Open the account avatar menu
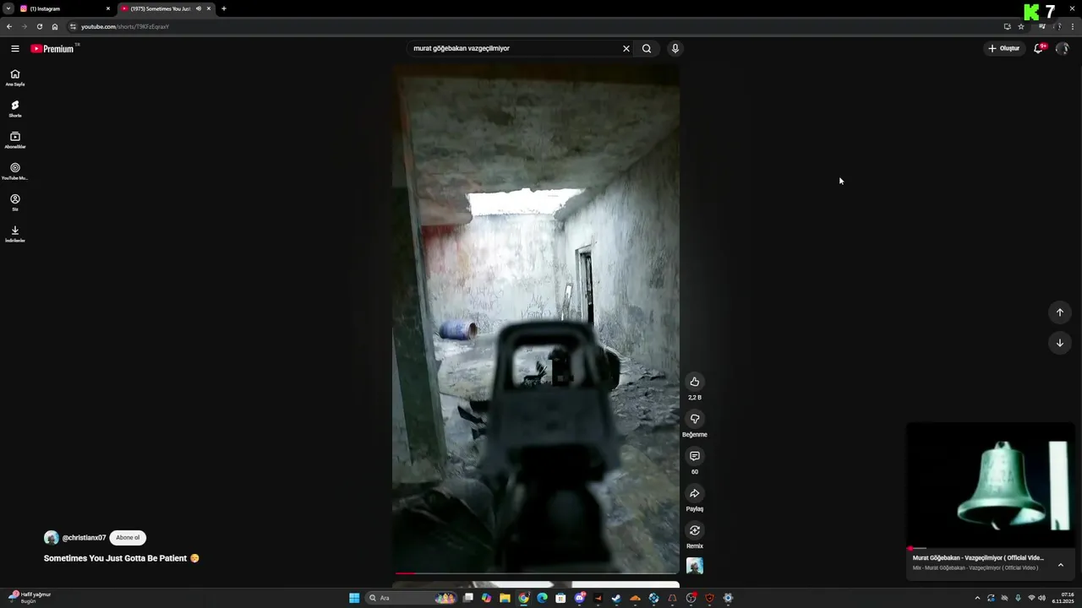The height and width of the screenshot is (608, 1082). (1063, 48)
